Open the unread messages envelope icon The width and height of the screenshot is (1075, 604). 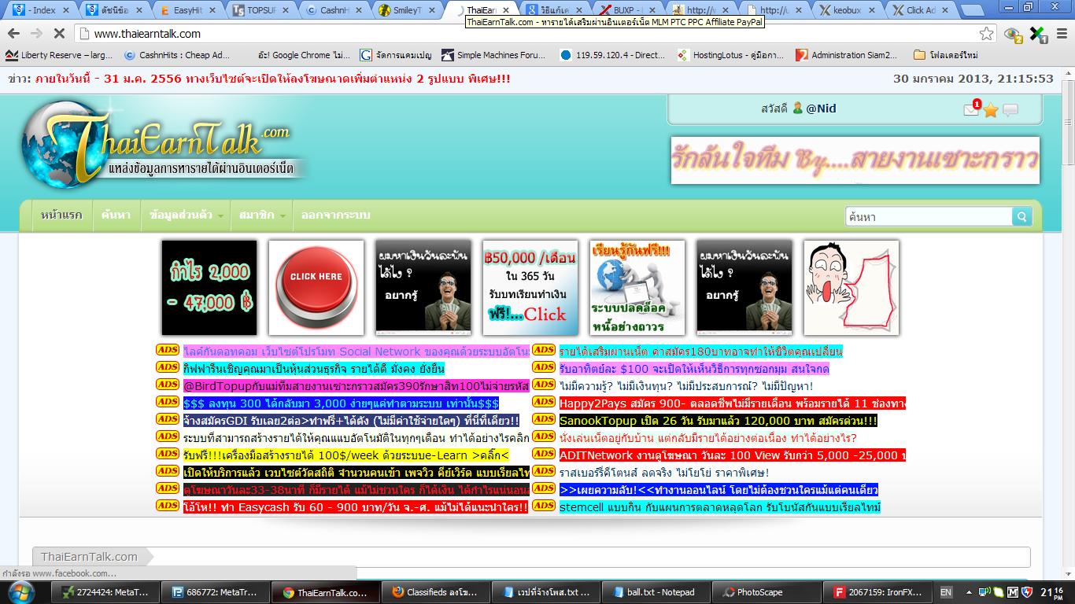click(971, 110)
